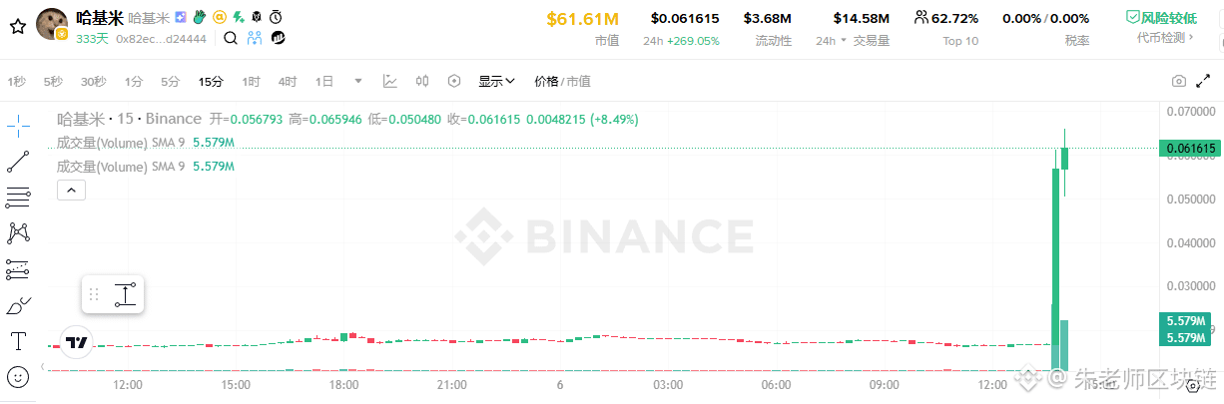Switch to line chart style icon
The width and height of the screenshot is (1224, 404).
tap(390, 82)
